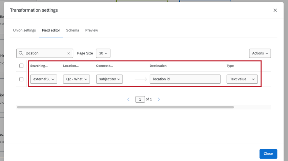Image resolution: width=288 pixels, height=161 pixels.
Task: Click the Page Size label
Action: click(x=85, y=53)
